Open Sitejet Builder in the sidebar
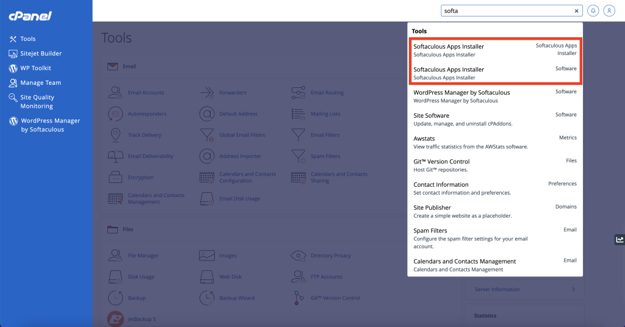The image size is (625, 327). 35,53
